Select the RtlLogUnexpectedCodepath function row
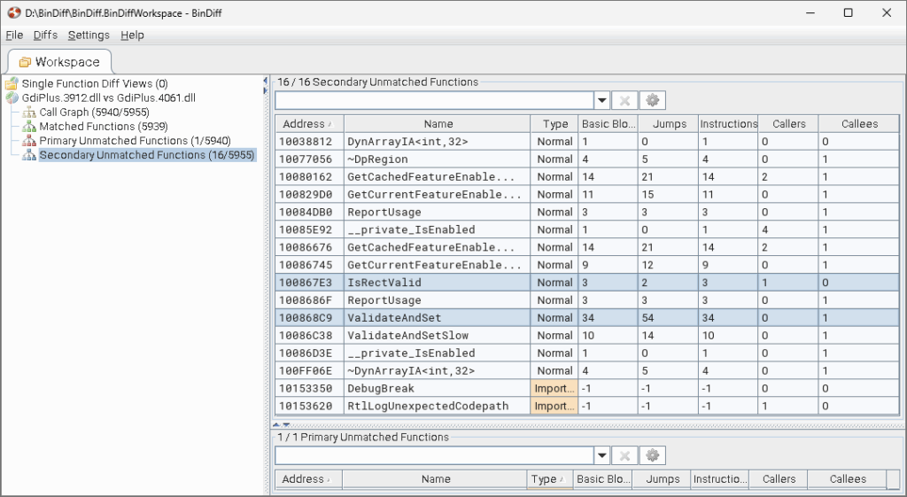Screen dimensions: 907x497 (x=587, y=406)
